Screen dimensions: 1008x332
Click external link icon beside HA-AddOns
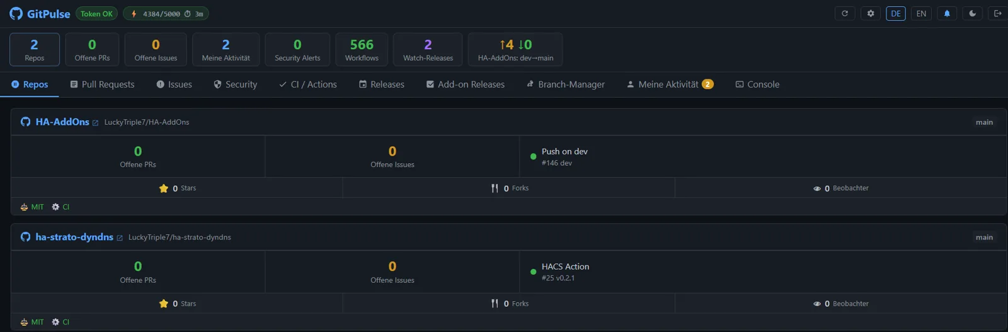pos(96,123)
